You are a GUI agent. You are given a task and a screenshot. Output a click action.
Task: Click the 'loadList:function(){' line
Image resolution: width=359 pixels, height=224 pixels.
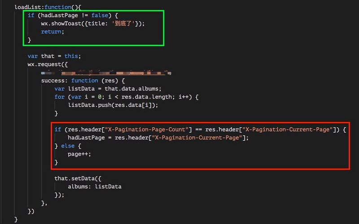(x=48, y=7)
